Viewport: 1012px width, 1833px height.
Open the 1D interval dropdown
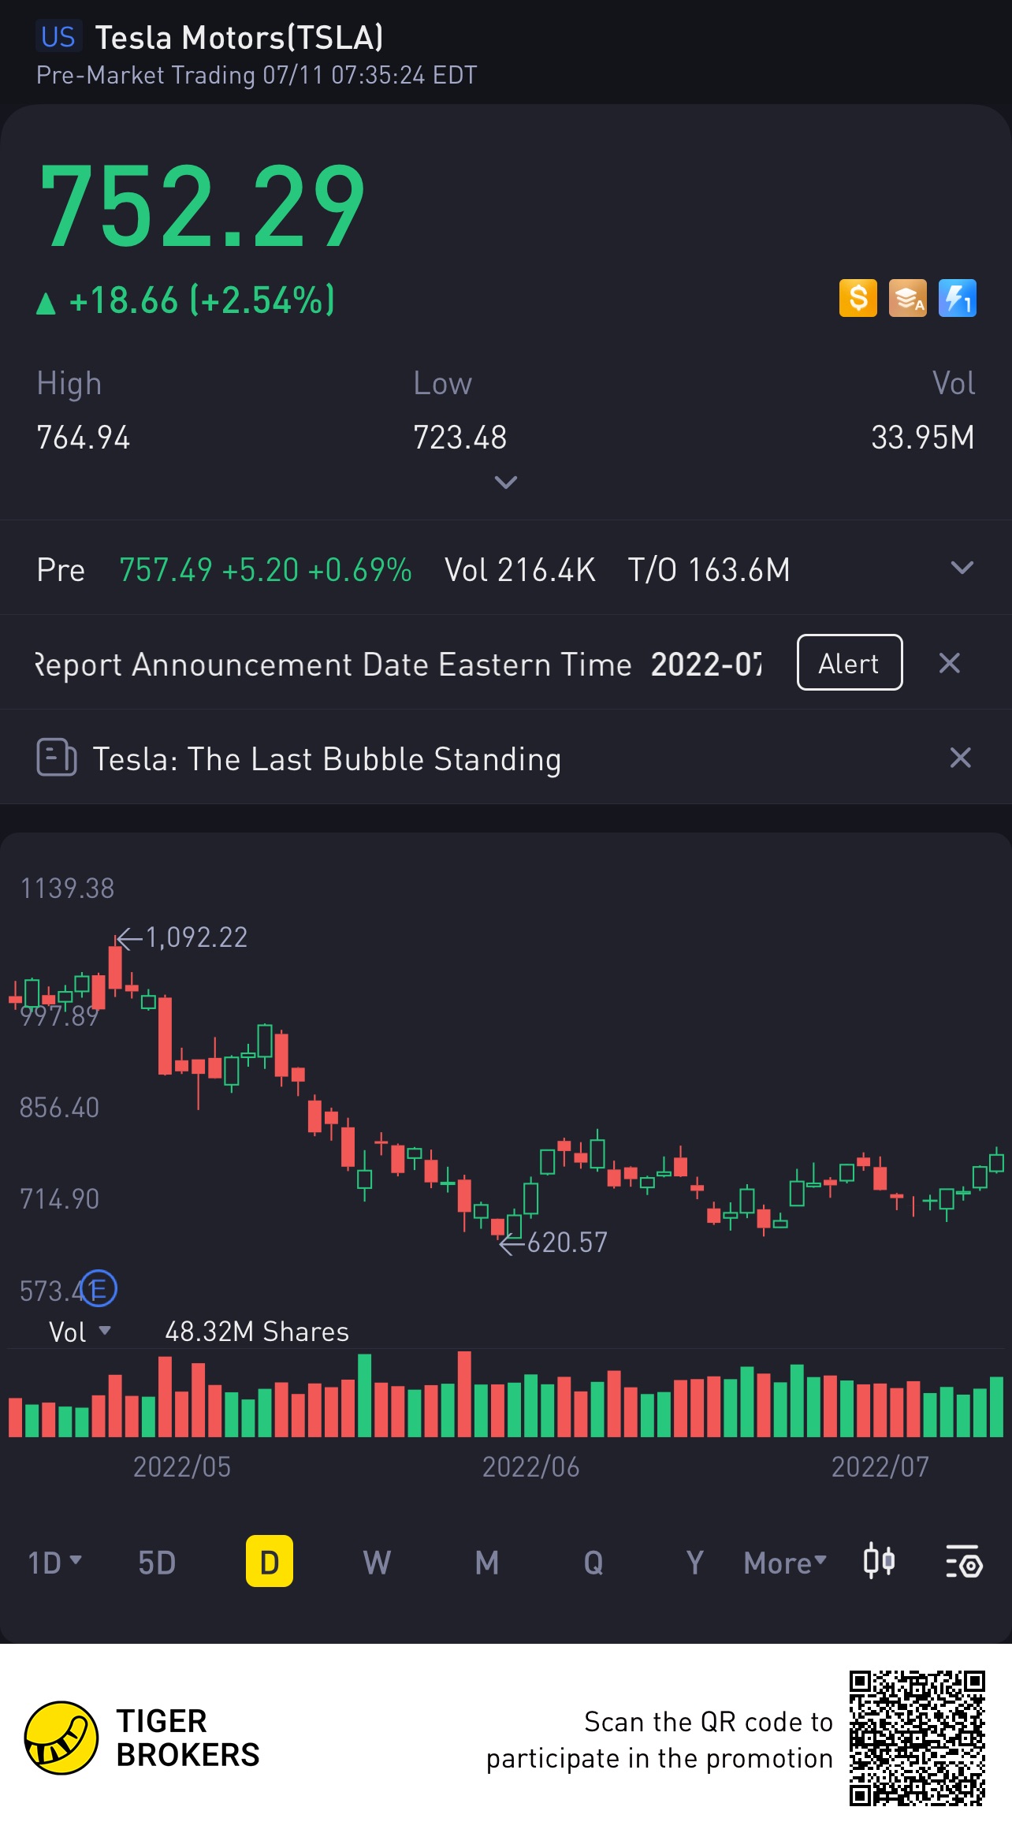[55, 1562]
